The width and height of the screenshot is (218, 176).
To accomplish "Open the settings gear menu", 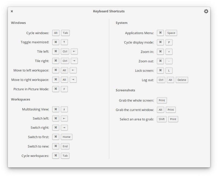I will click(206, 11).
